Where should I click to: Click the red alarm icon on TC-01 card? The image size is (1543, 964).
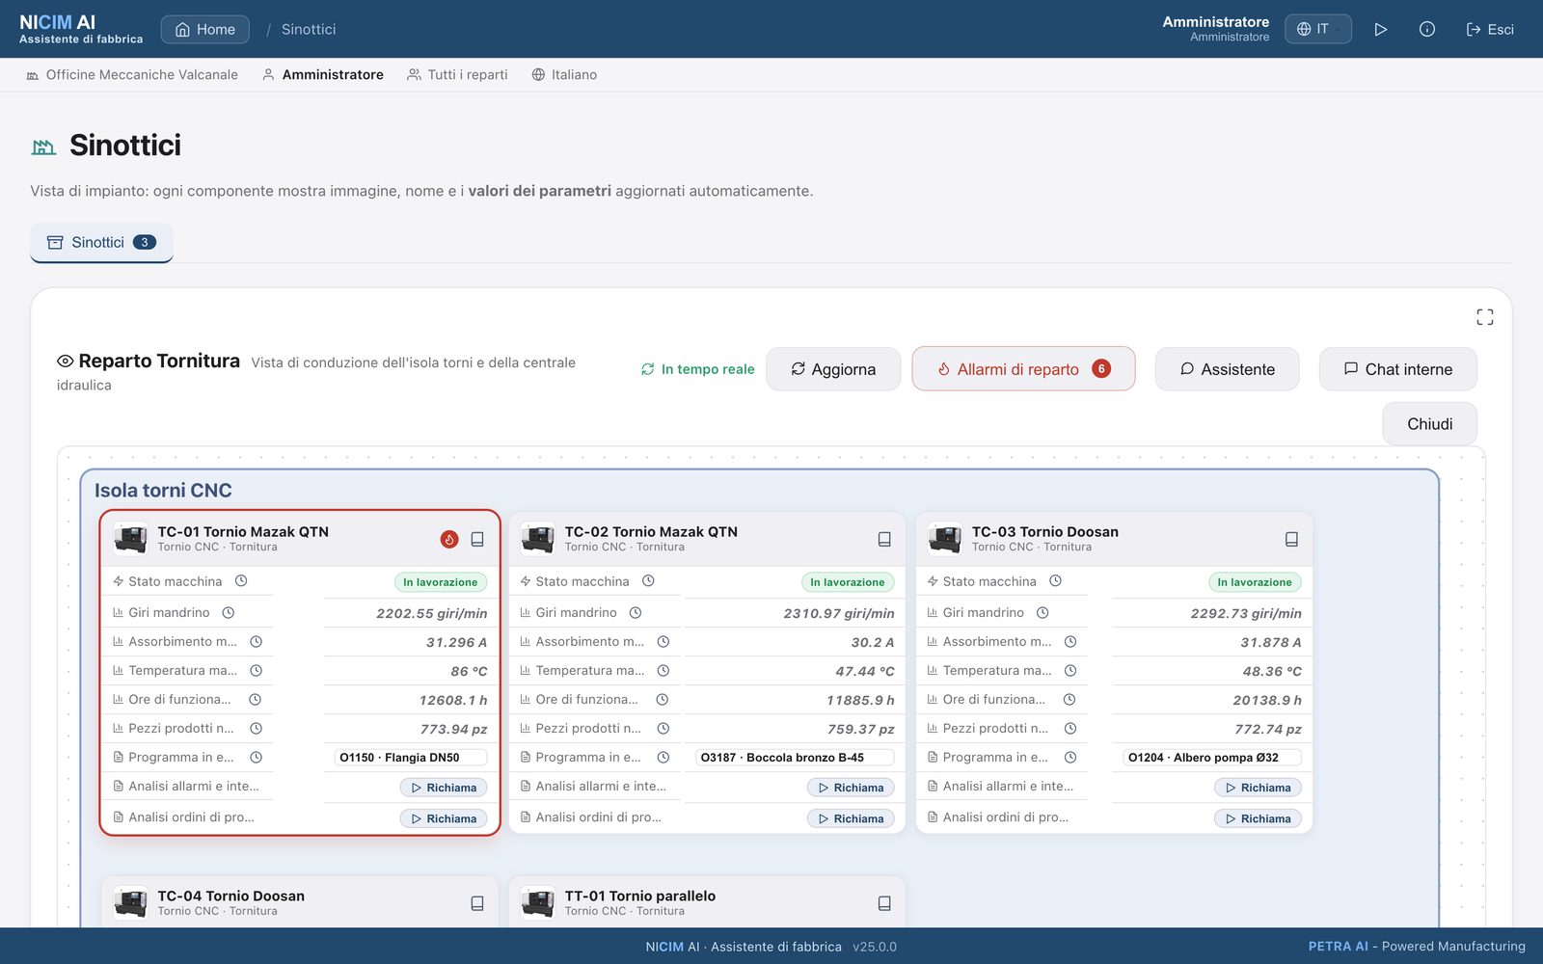click(449, 539)
